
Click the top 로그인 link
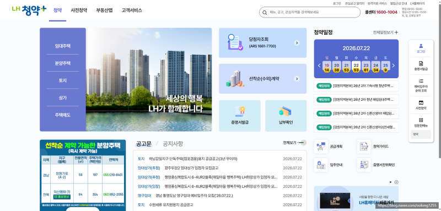click(337, 3)
